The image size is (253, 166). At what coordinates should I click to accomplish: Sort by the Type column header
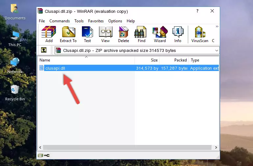tap(204, 60)
